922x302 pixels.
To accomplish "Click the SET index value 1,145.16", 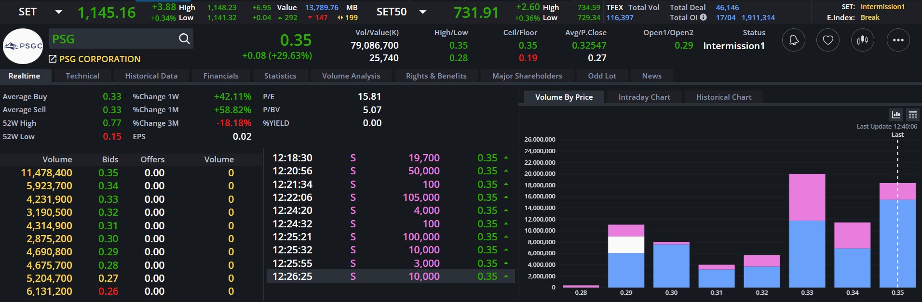I will pyautogui.click(x=107, y=13).
